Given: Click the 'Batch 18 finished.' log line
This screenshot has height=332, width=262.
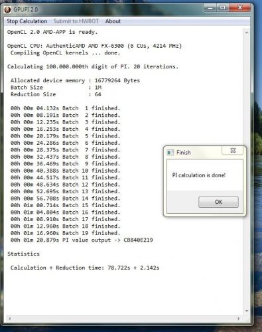Looking at the screenshot, I should [x=65, y=226].
